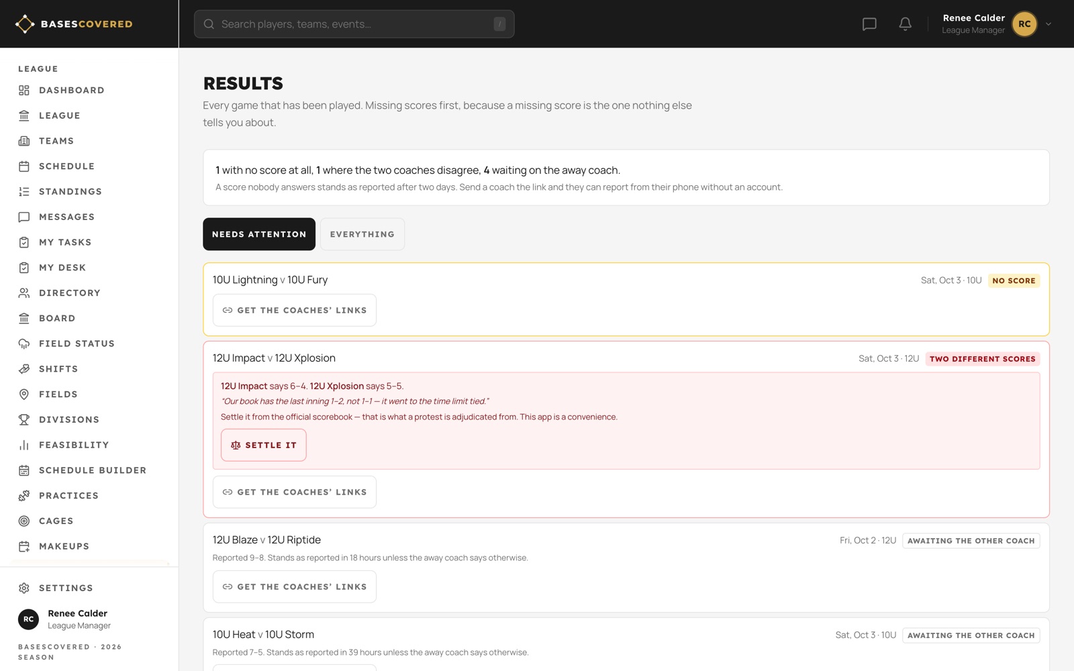Click the 'Fri, Oct 2 · 12U' date text

point(868,541)
